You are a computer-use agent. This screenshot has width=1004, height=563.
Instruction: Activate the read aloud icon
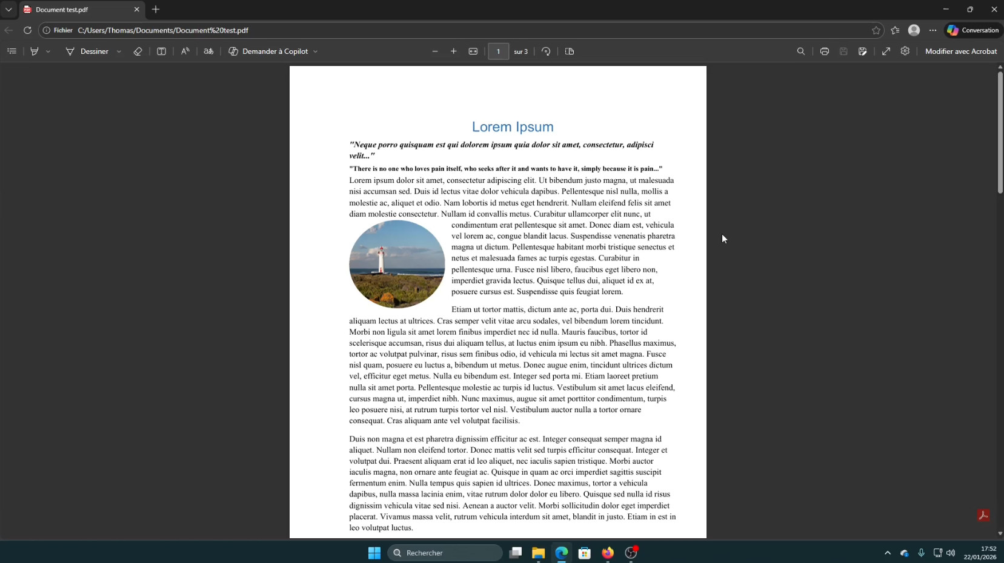point(185,51)
